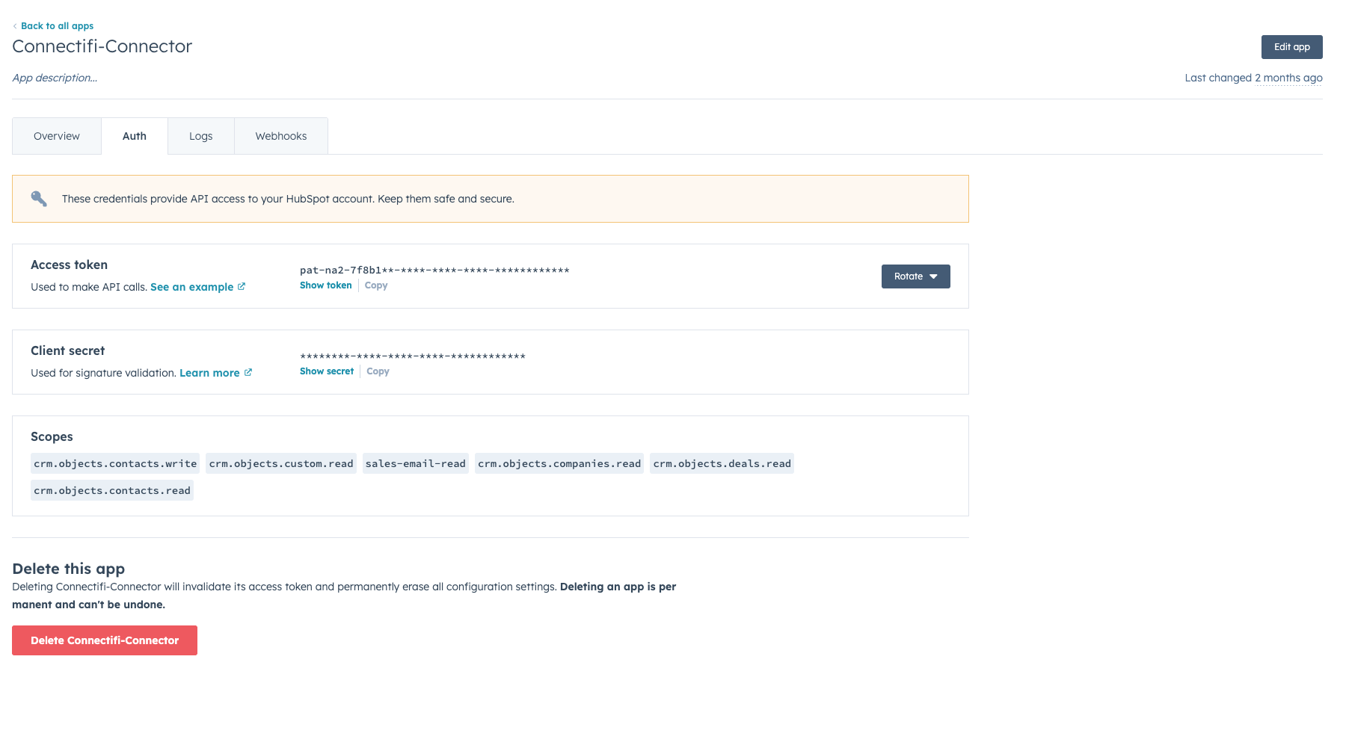Reveal the access token with Show token
Image resolution: width=1346 pixels, height=748 pixels.
coord(326,285)
